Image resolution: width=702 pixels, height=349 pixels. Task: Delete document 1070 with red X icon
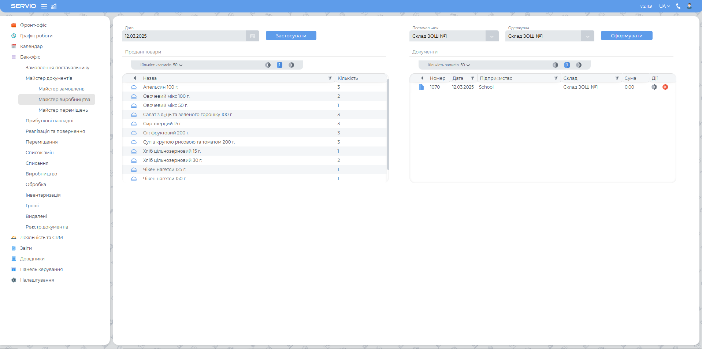click(x=665, y=87)
